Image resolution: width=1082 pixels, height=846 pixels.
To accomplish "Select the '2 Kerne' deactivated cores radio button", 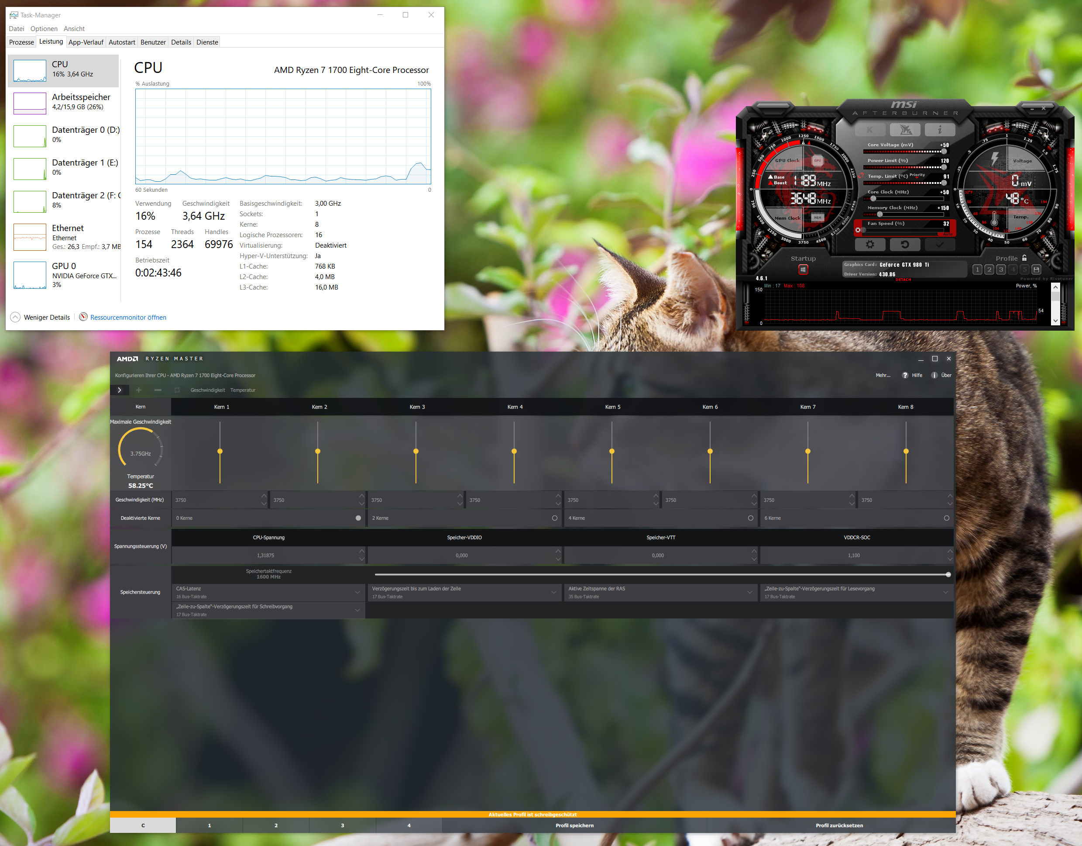I will tap(554, 518).
